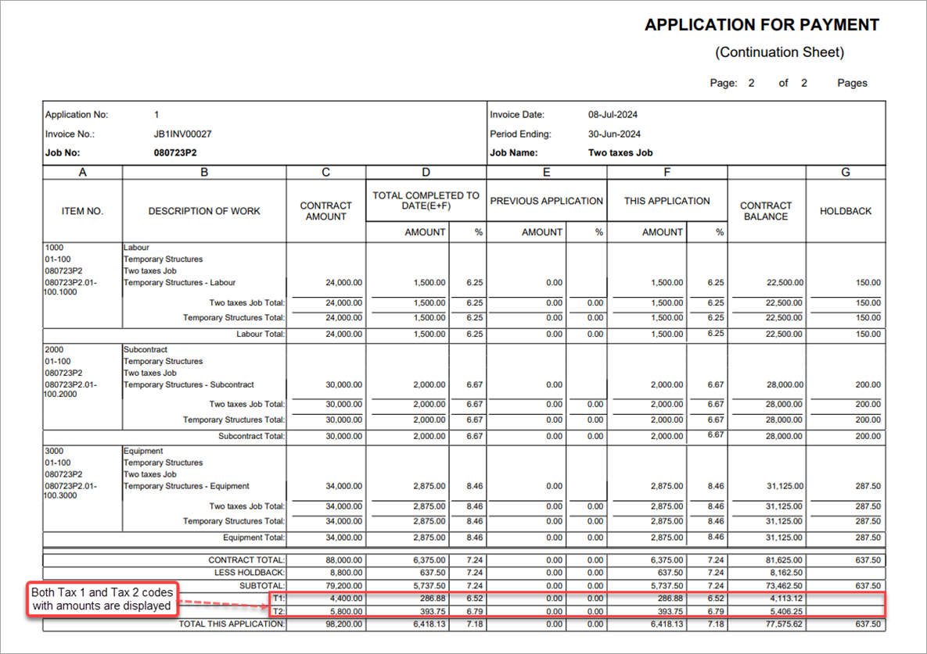Click Equipment Total contract balance 31,125.00
Viewport: 927px width, 654px height.
pyautogui.click(x=784, y=538)
